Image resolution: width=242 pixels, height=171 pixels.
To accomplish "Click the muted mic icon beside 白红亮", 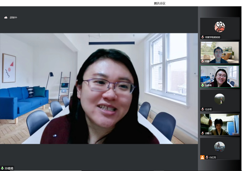I will pos(207,157).
